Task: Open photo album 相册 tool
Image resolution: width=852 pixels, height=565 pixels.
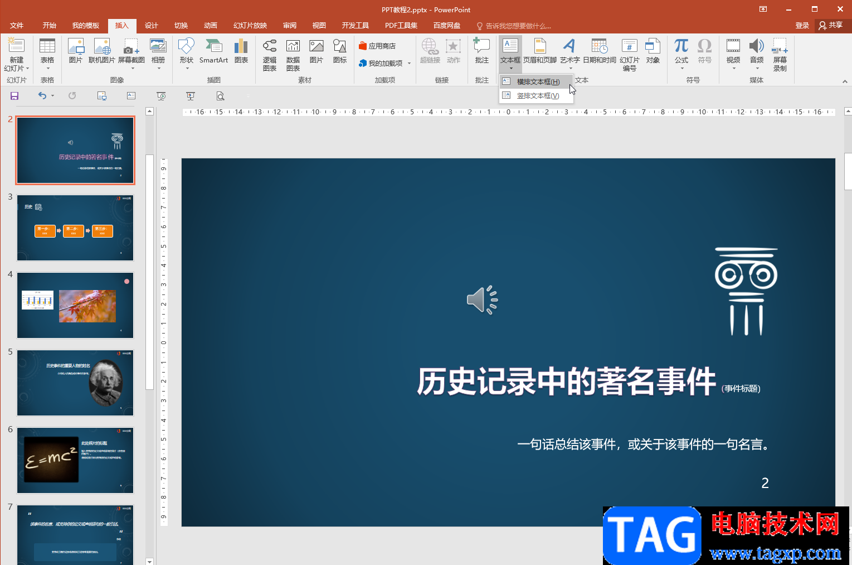Action: [x=158, y=54]
